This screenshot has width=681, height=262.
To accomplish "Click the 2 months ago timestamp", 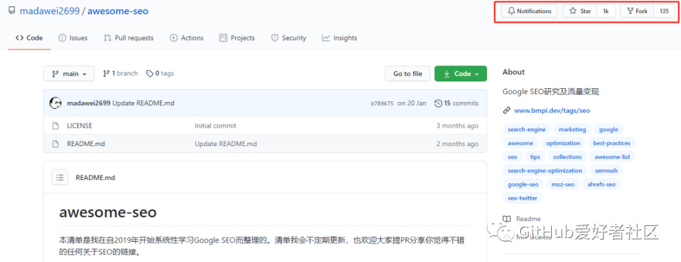I will (457, 144).
